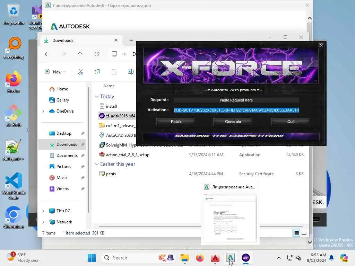Click the Autodesk licensing taskbar icon
355x266 pixels.
click(230, 258)
